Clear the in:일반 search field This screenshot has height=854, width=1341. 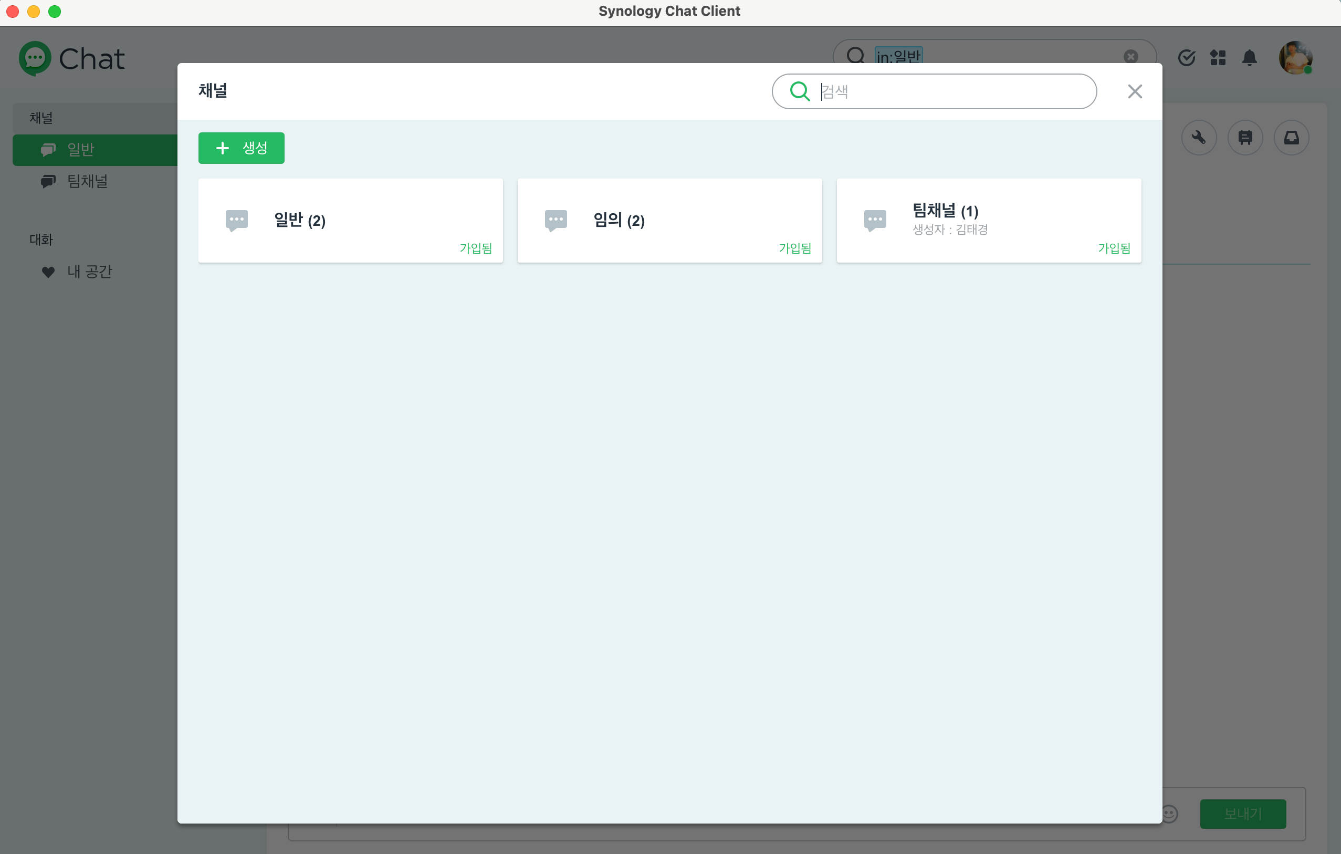(x=1130, y=56)
